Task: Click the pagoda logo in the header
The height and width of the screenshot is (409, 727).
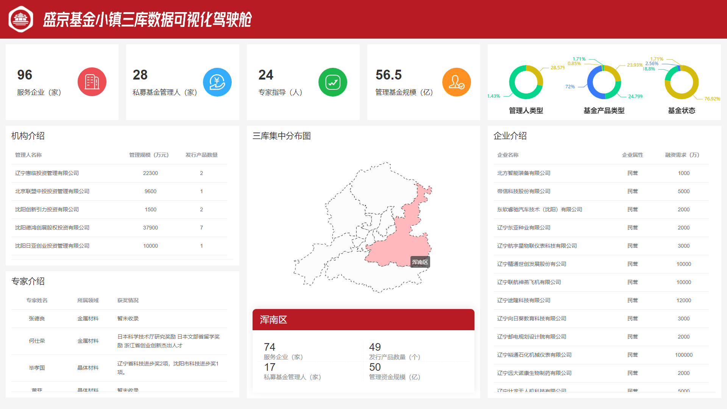Action: pos(21,19)
